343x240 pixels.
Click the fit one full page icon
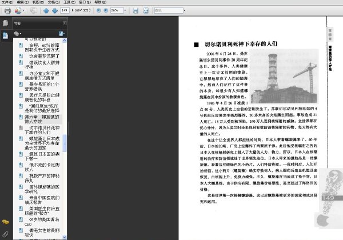point(146,10)
